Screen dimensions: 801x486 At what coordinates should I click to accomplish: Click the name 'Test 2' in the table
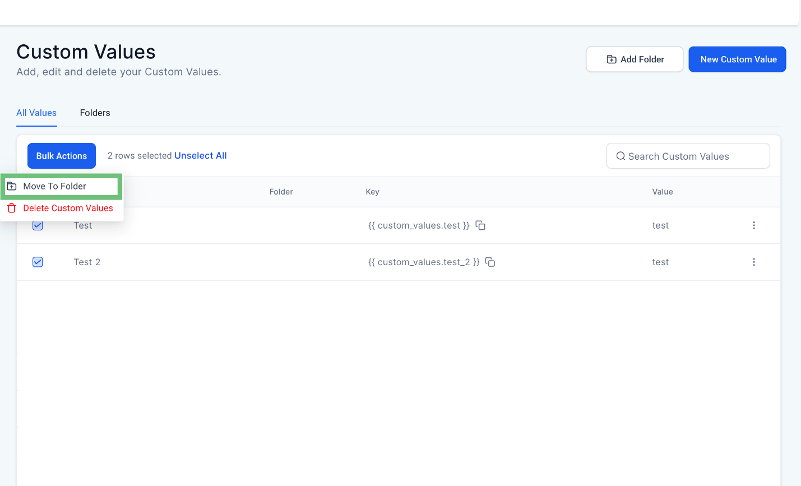pyautogui.click(x=87, y=262)
